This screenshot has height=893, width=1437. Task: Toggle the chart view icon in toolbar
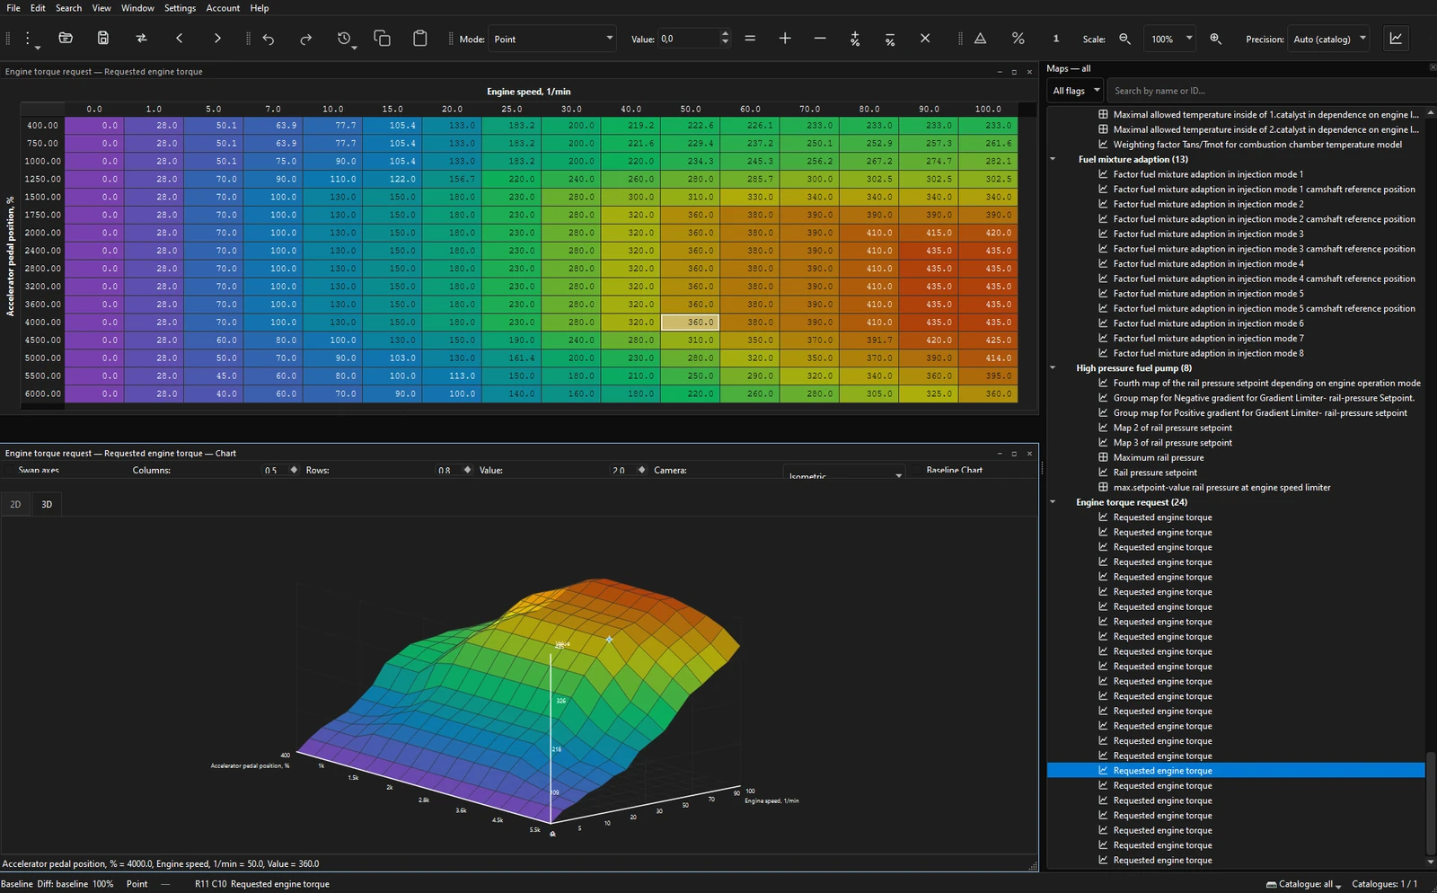click(x=1396, y=39)
